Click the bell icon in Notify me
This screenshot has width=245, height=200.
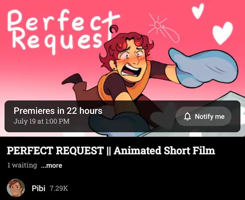(x=187, y=117)
